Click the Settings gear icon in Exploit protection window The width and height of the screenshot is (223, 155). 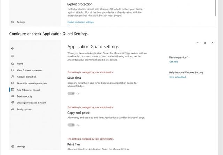click(x=13, y=22)
